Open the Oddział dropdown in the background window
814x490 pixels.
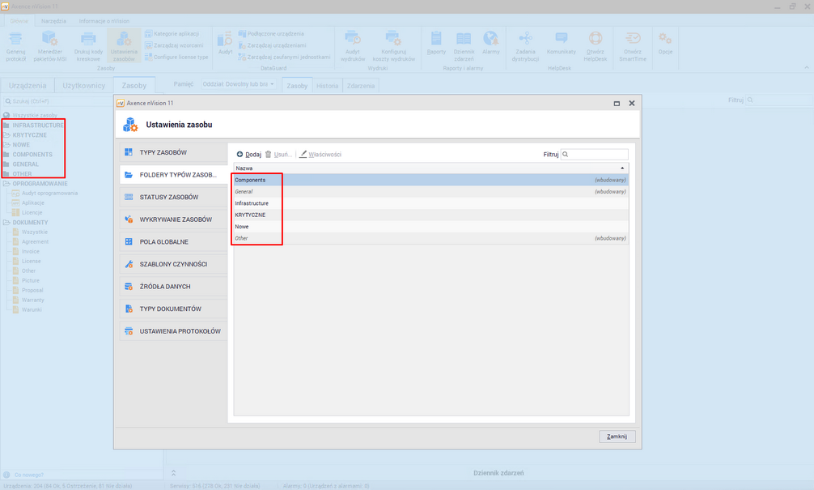[238, 84]
